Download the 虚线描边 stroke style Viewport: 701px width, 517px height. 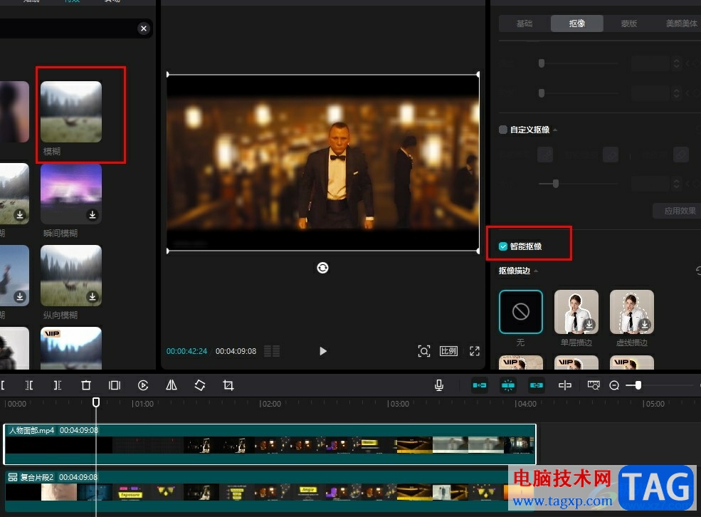(x=645, y=325)
